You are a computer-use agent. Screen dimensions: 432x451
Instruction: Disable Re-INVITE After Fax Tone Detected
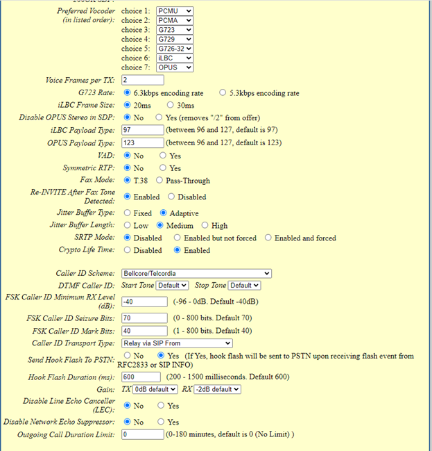tap(171, 197)
